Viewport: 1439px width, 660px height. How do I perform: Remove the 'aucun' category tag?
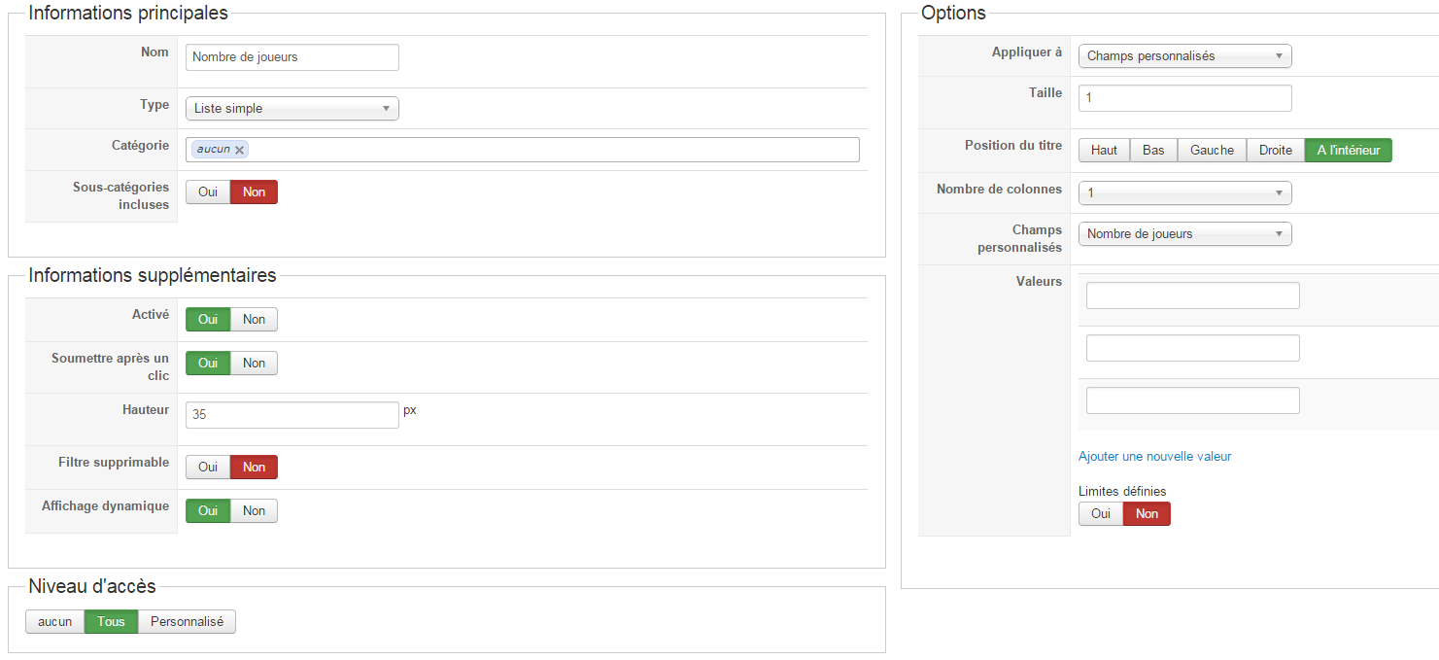click(x=240, y=150)
